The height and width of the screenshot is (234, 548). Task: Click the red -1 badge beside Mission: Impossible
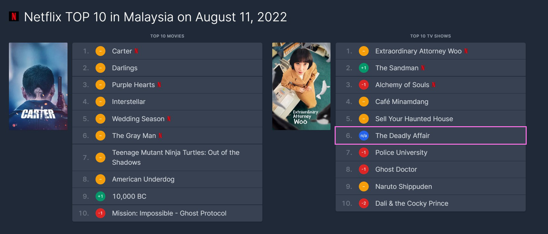click(x=100, y=213)
